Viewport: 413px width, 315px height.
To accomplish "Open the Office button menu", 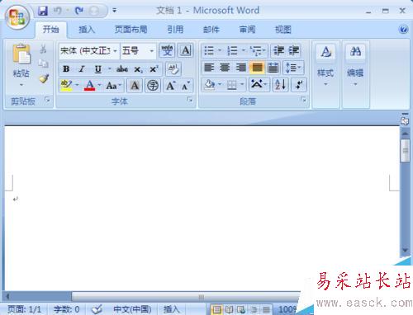I will coord(17,16).
